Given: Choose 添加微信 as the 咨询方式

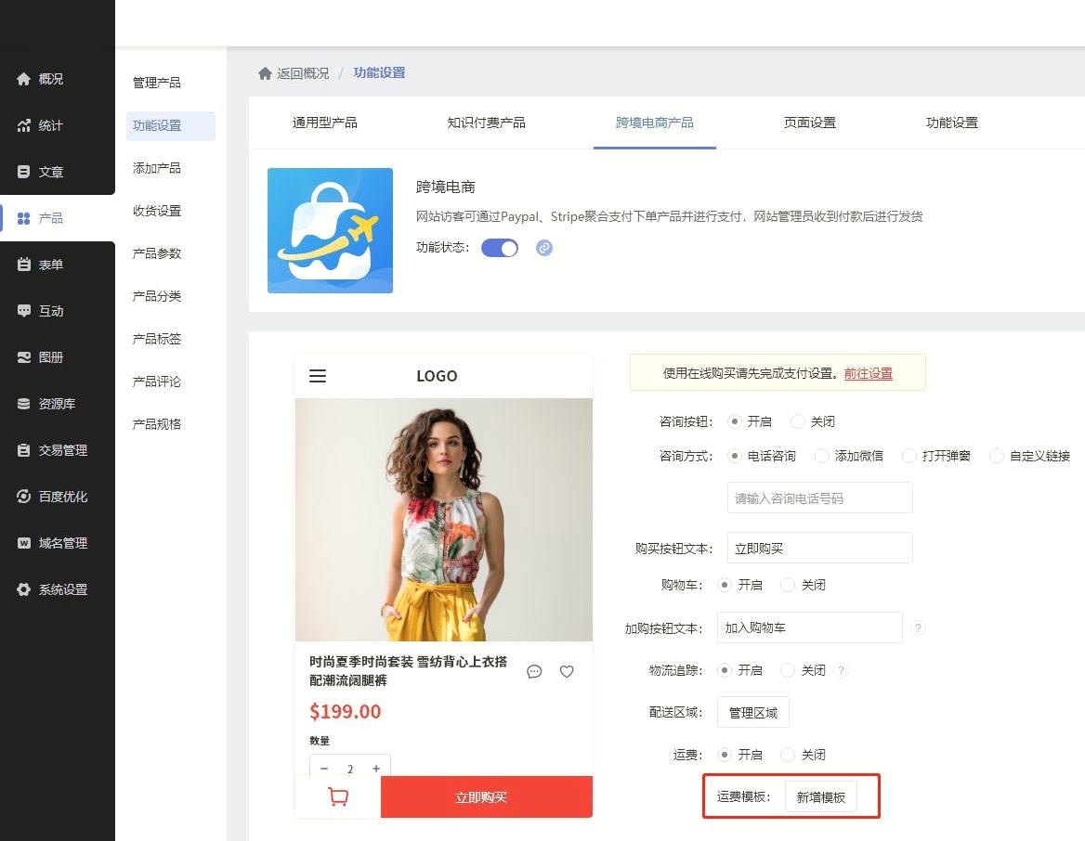Looking at the screenshot, I should [x=821, y=456].
